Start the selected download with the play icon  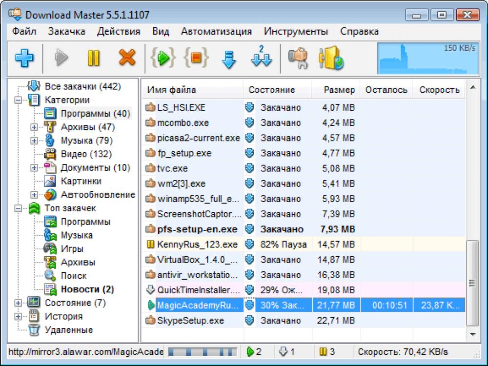(x=62, y=58)
